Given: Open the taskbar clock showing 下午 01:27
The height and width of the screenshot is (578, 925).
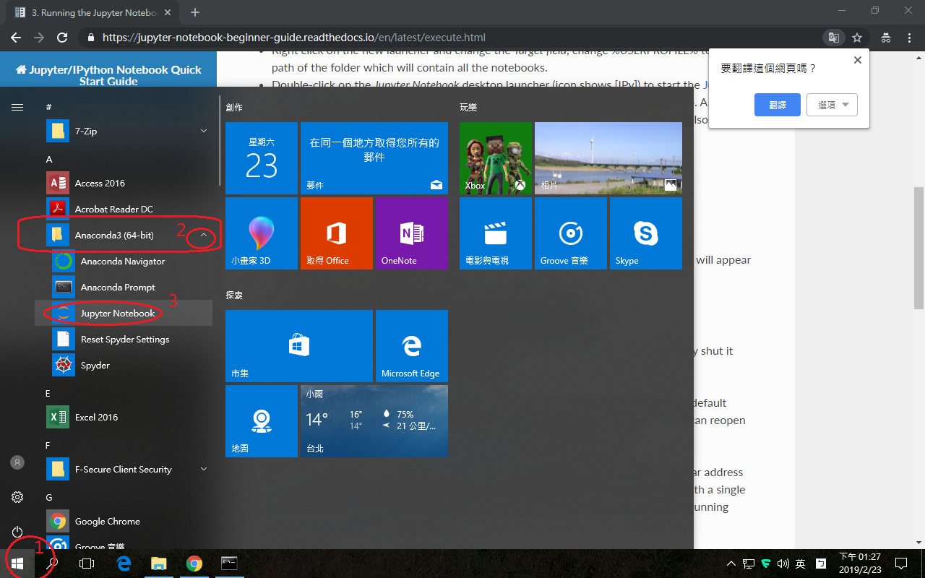Looking at the screenshot, I should 860,564.
